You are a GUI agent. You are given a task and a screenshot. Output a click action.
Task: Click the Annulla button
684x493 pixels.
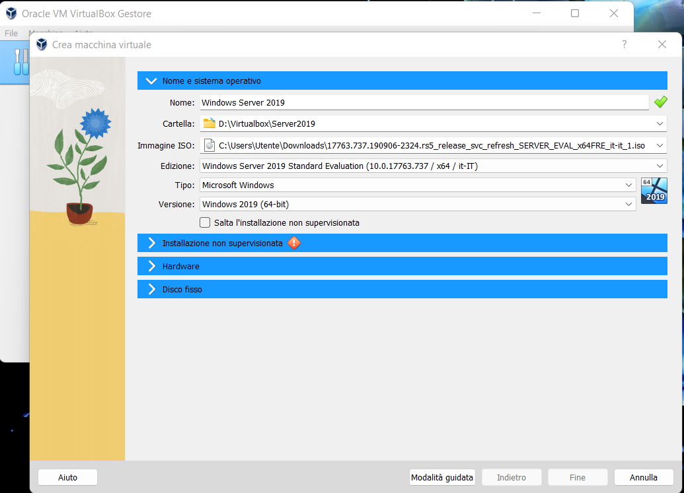[x=644, y=477]
